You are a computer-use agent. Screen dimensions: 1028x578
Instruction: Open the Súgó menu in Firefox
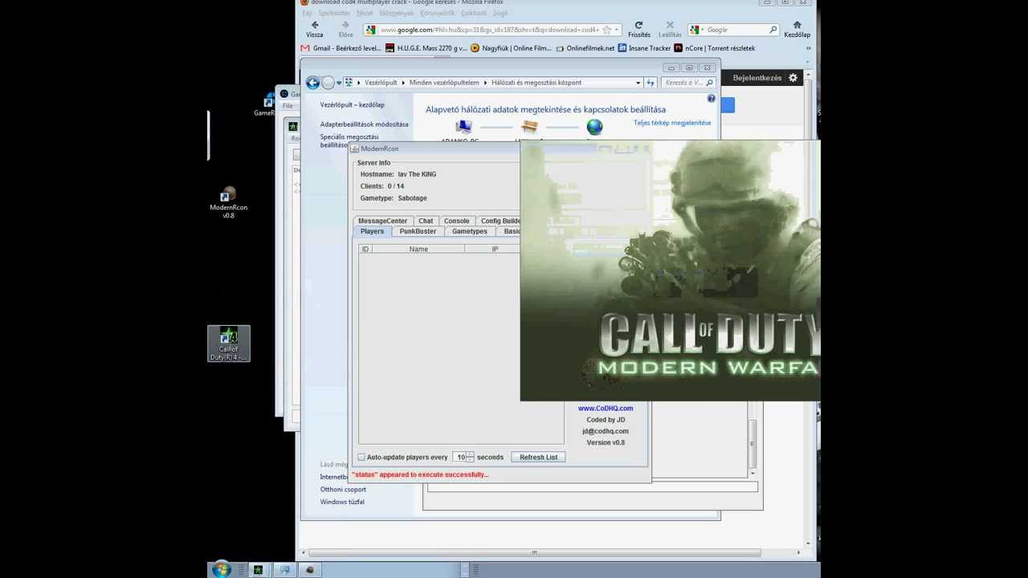(x=500, y=13)
